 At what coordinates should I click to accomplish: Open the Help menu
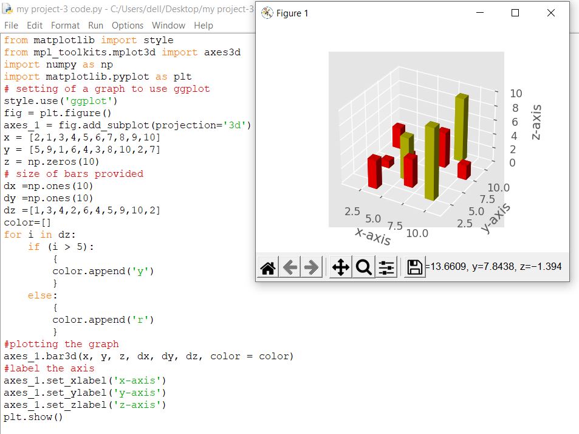point(204,26)
